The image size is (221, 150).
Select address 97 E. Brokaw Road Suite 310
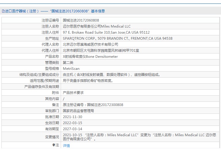[x=106, y=32]
